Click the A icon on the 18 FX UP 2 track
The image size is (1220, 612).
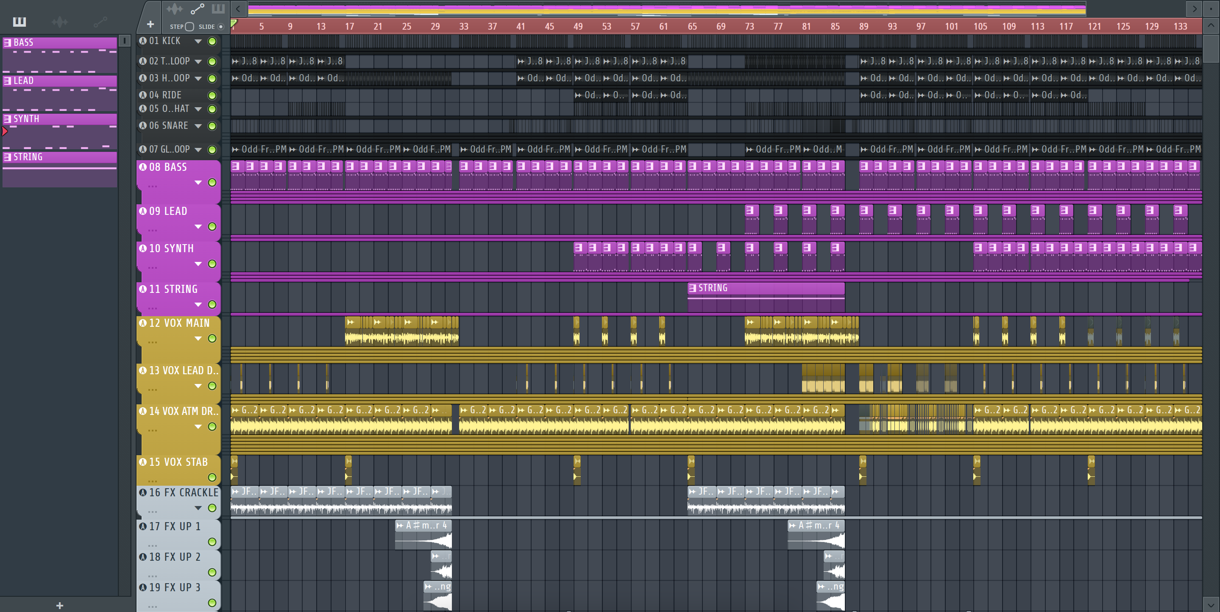tap(143, 556)
